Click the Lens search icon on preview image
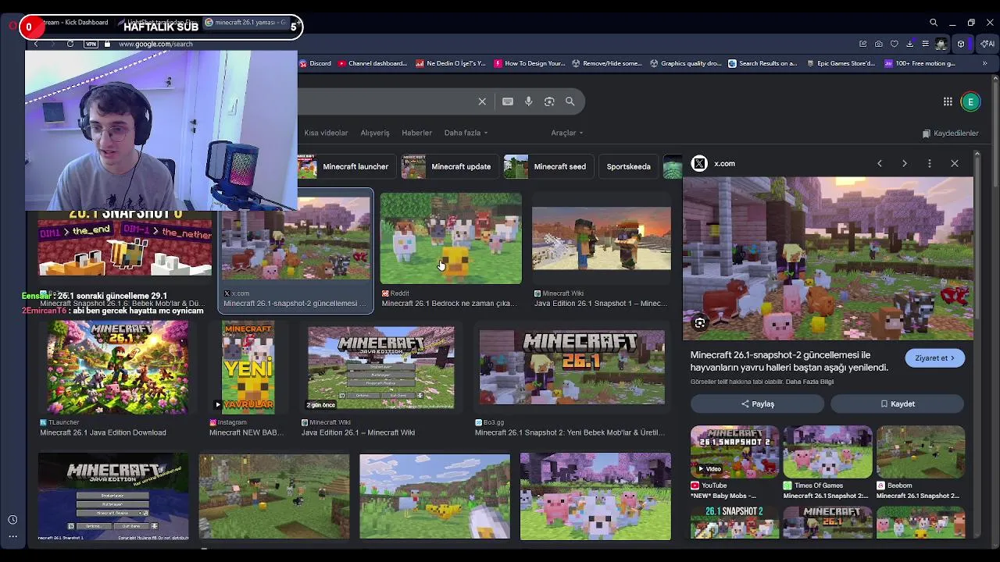This screenshot has width=1000, height=562. pos(700,322)
